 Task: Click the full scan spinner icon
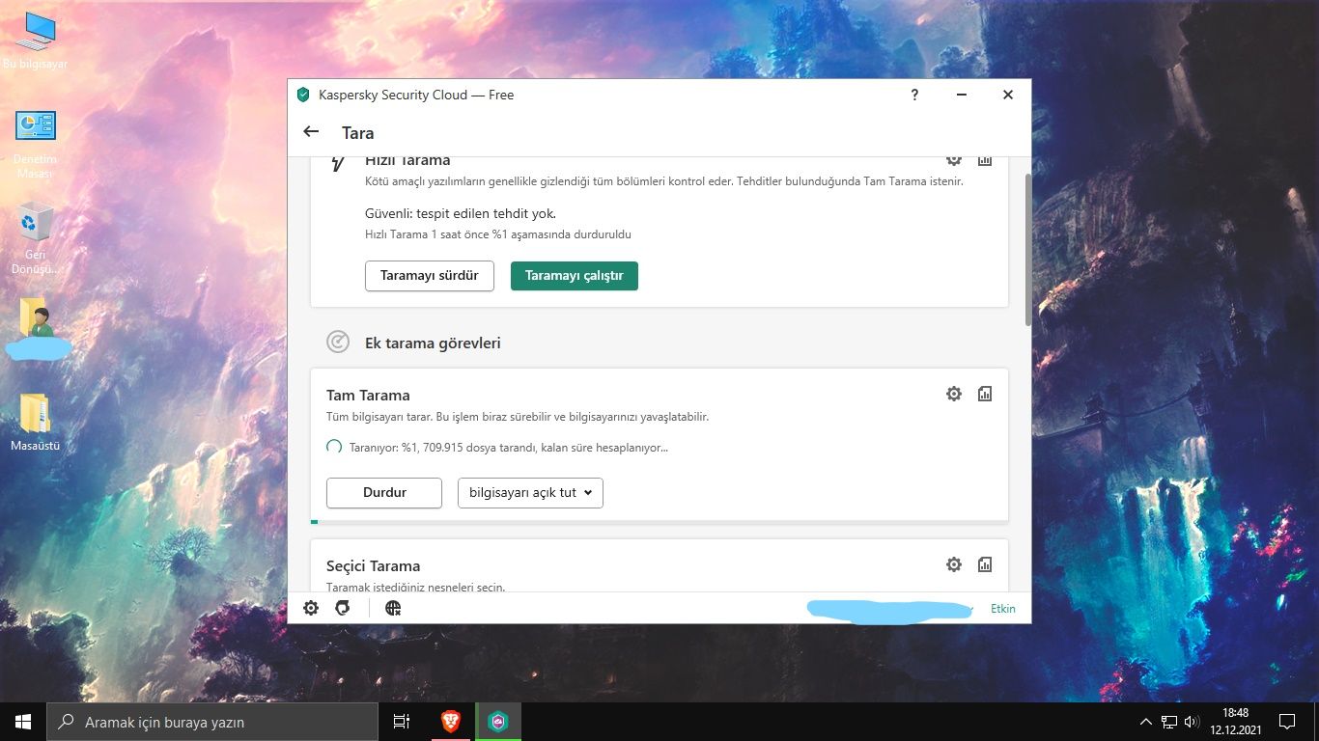(x=334, y=447)
